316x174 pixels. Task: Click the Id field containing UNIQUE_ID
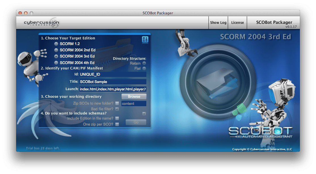pyautogui.click(x=113, y=74)
